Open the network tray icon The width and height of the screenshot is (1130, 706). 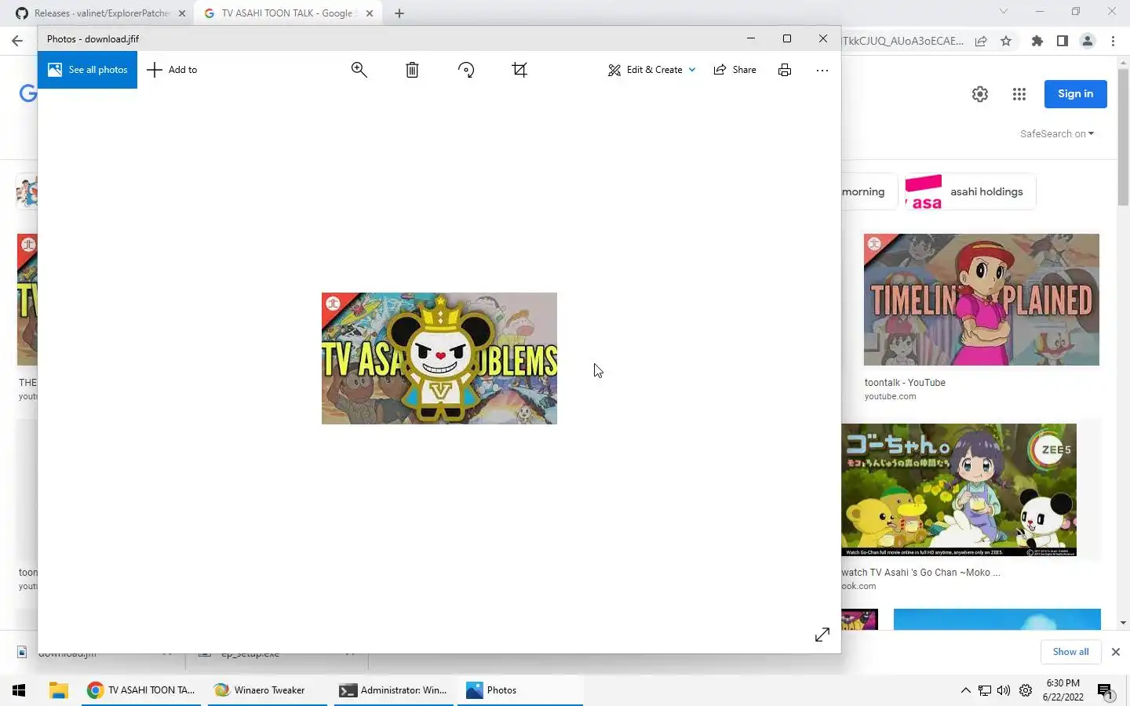[985, 690]
